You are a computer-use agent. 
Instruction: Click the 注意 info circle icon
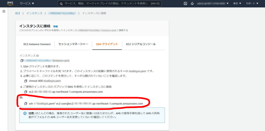tap(25, 113)
